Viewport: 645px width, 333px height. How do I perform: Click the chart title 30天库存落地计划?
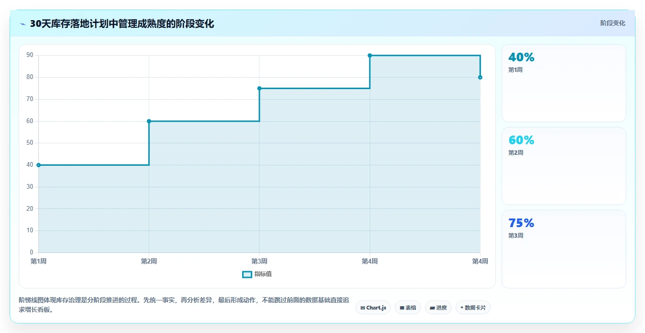click(122, 23)
